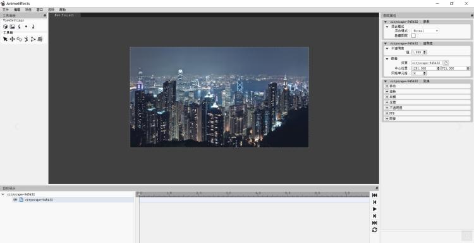Select the move/transform cross-arrows tool

click(12, 39)
